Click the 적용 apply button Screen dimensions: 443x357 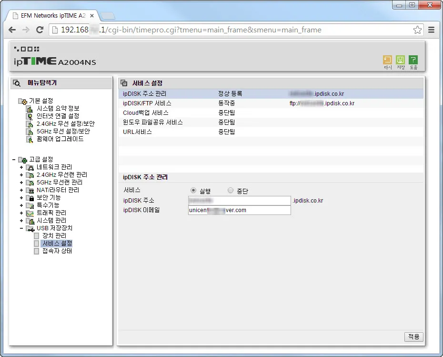(413, 337)
